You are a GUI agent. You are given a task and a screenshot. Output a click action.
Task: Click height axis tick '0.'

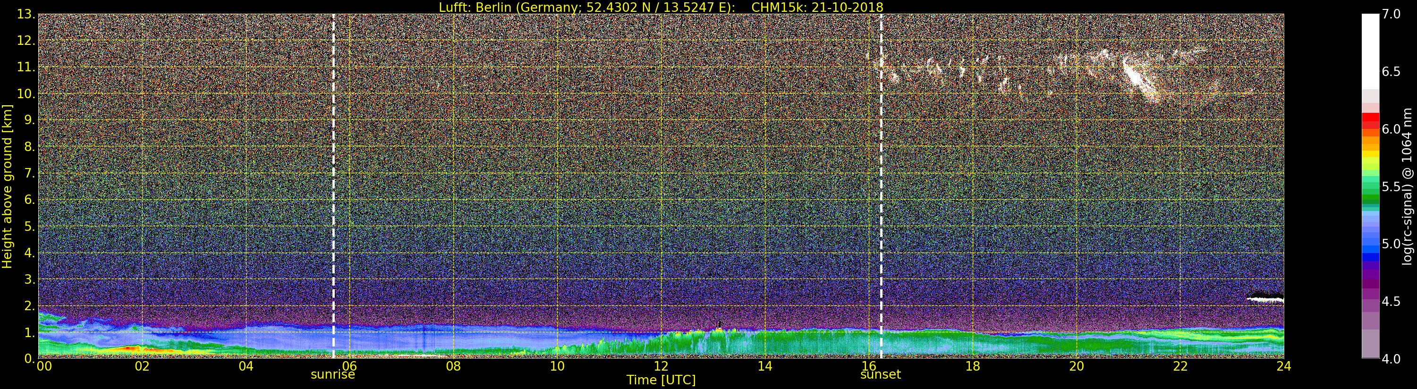30,358
